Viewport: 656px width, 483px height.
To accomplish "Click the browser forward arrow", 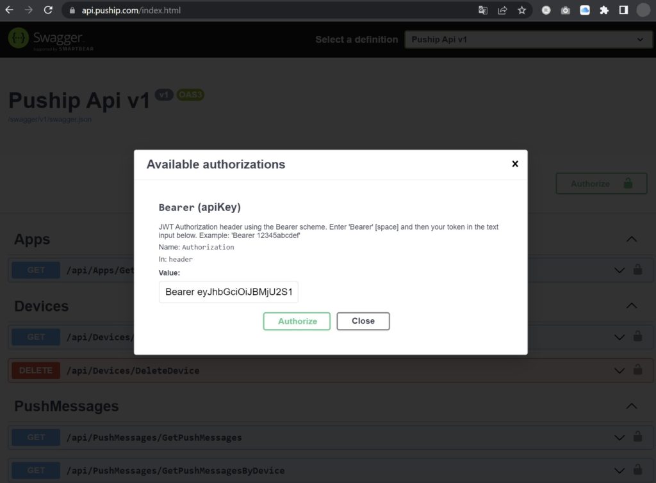I will click(x=28, y=10).
